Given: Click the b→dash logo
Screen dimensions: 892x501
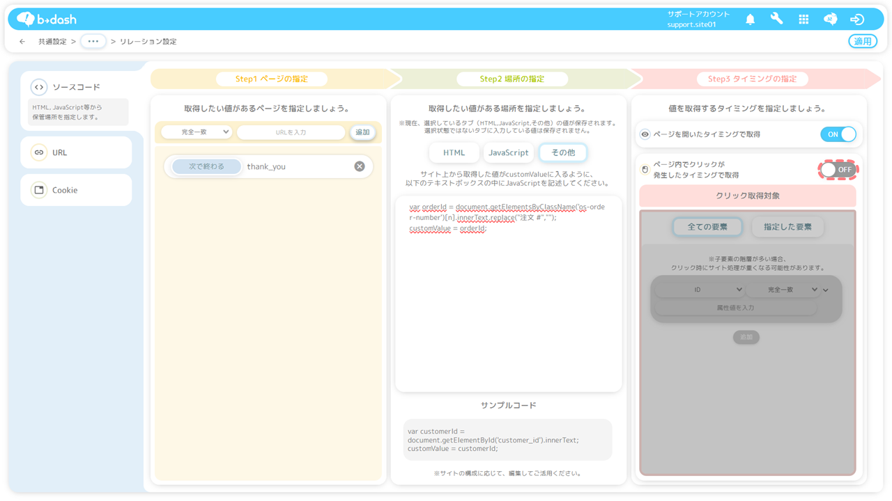Looking at the screenshot, I should [47, 19].
